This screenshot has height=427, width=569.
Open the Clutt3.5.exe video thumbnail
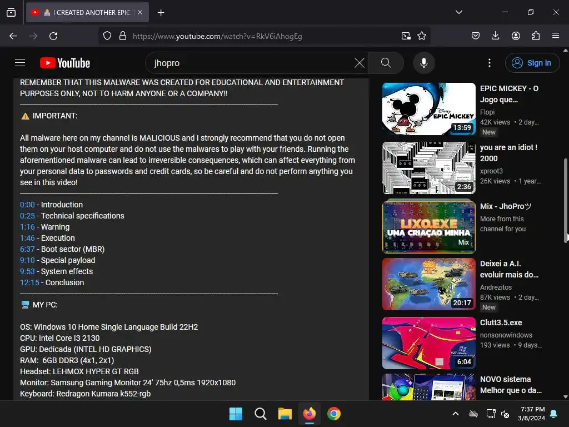tap(429, 343)
